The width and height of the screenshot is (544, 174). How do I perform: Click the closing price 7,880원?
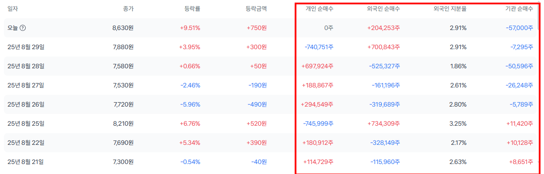pos(123,47)
